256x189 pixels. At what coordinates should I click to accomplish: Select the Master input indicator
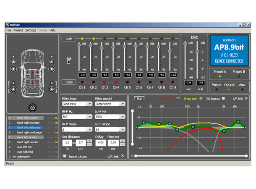[x=217, y=89]
